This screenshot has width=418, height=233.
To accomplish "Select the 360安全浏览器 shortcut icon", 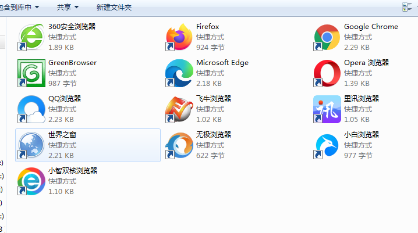I will (x=31, y=37).
